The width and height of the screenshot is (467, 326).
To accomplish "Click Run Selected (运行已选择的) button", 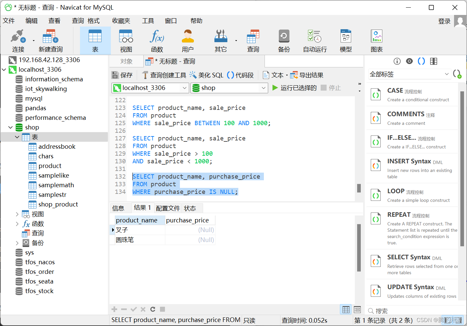I will click(x=294, y=88).
